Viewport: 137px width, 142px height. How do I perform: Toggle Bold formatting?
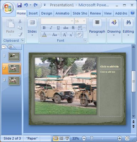click(x=44, y=28)
